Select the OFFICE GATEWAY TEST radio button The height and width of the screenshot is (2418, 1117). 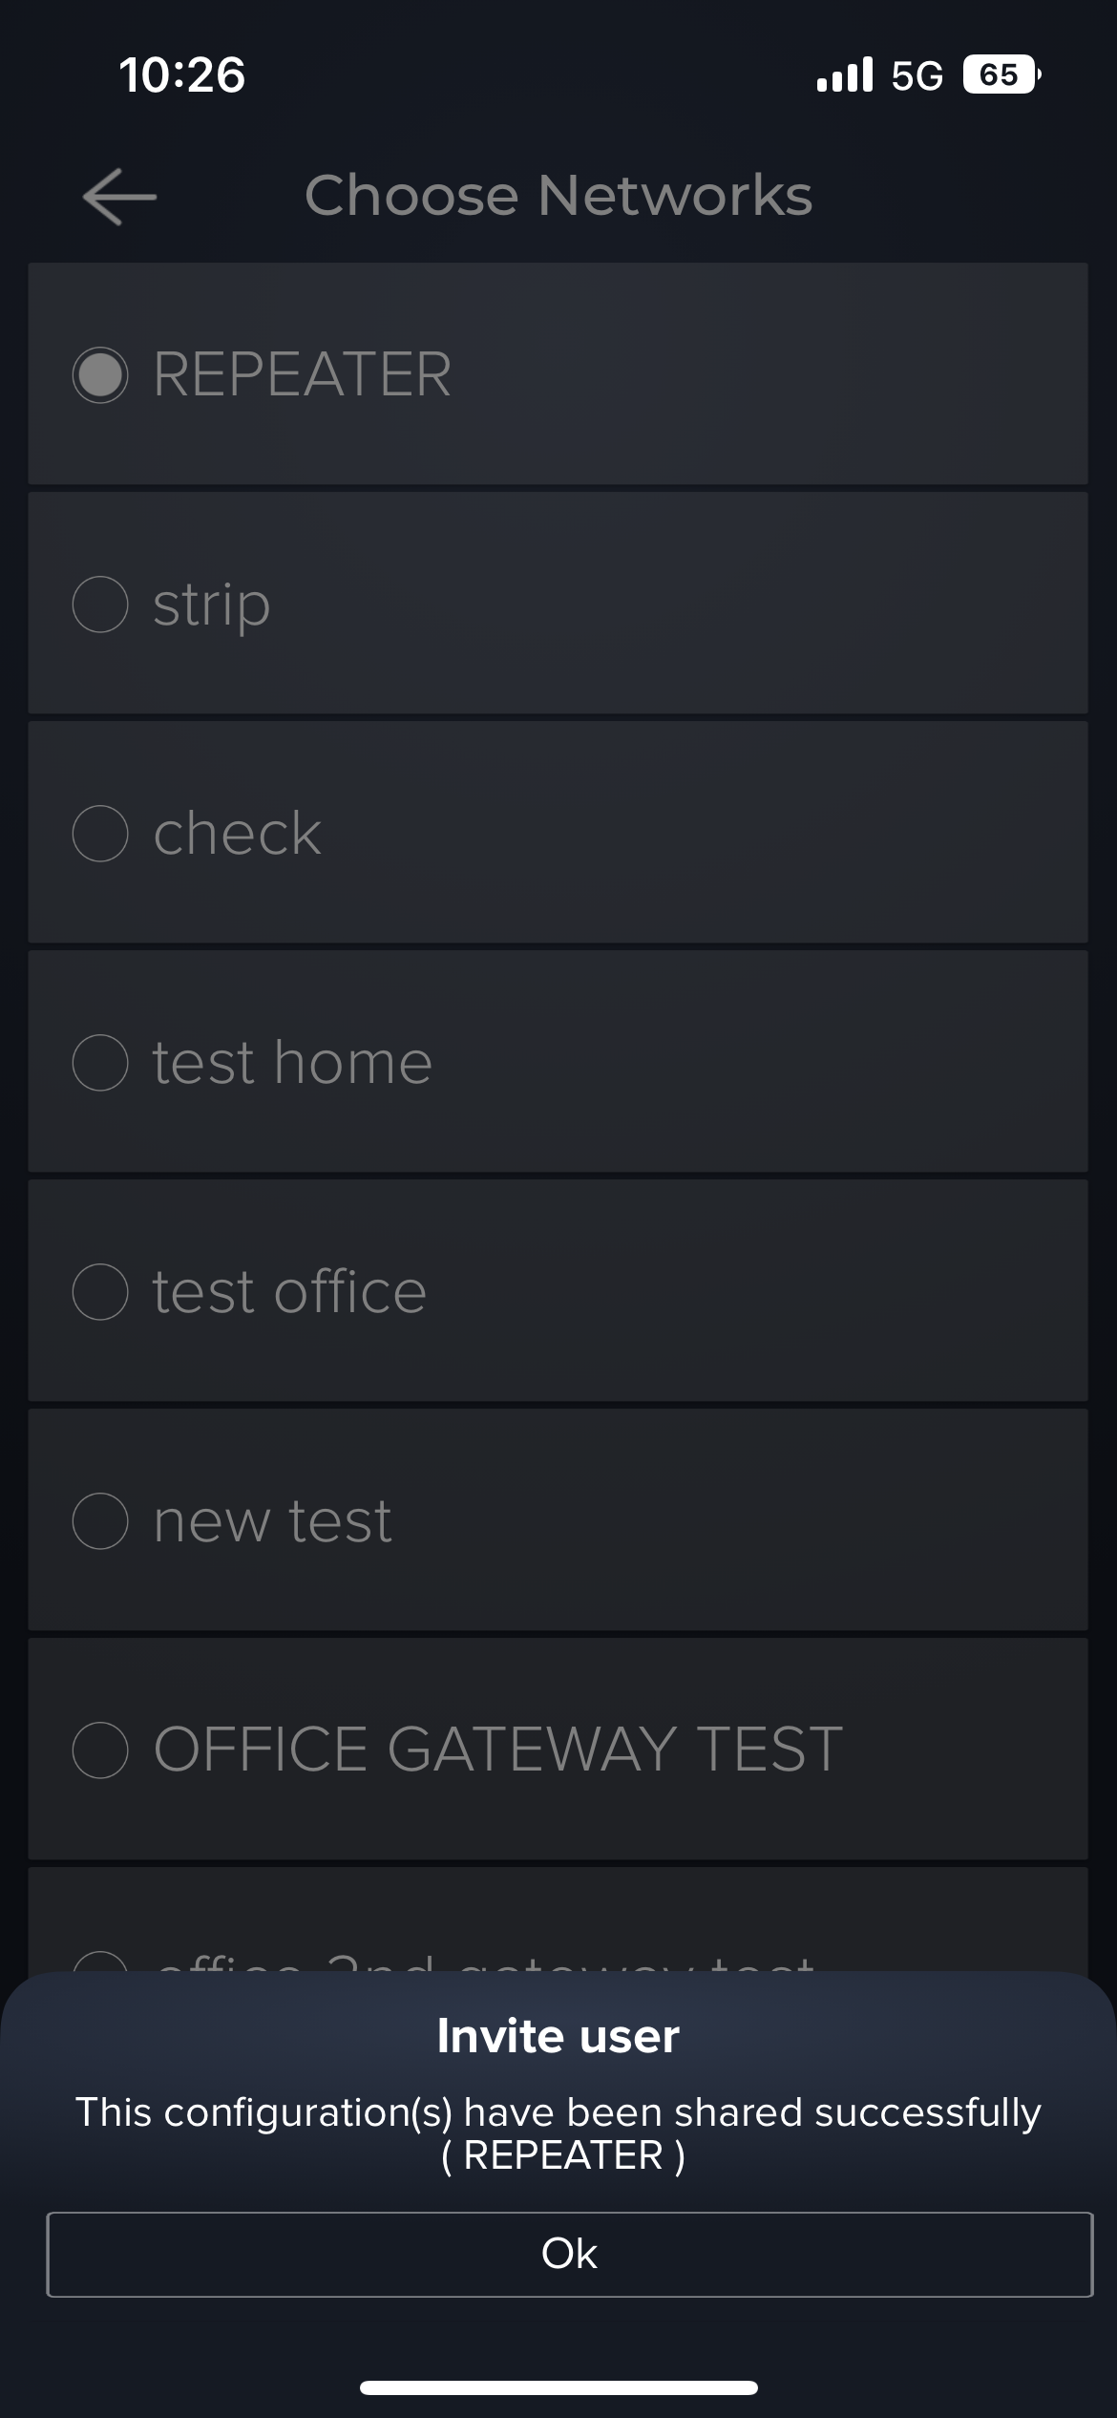[100, 1750]
